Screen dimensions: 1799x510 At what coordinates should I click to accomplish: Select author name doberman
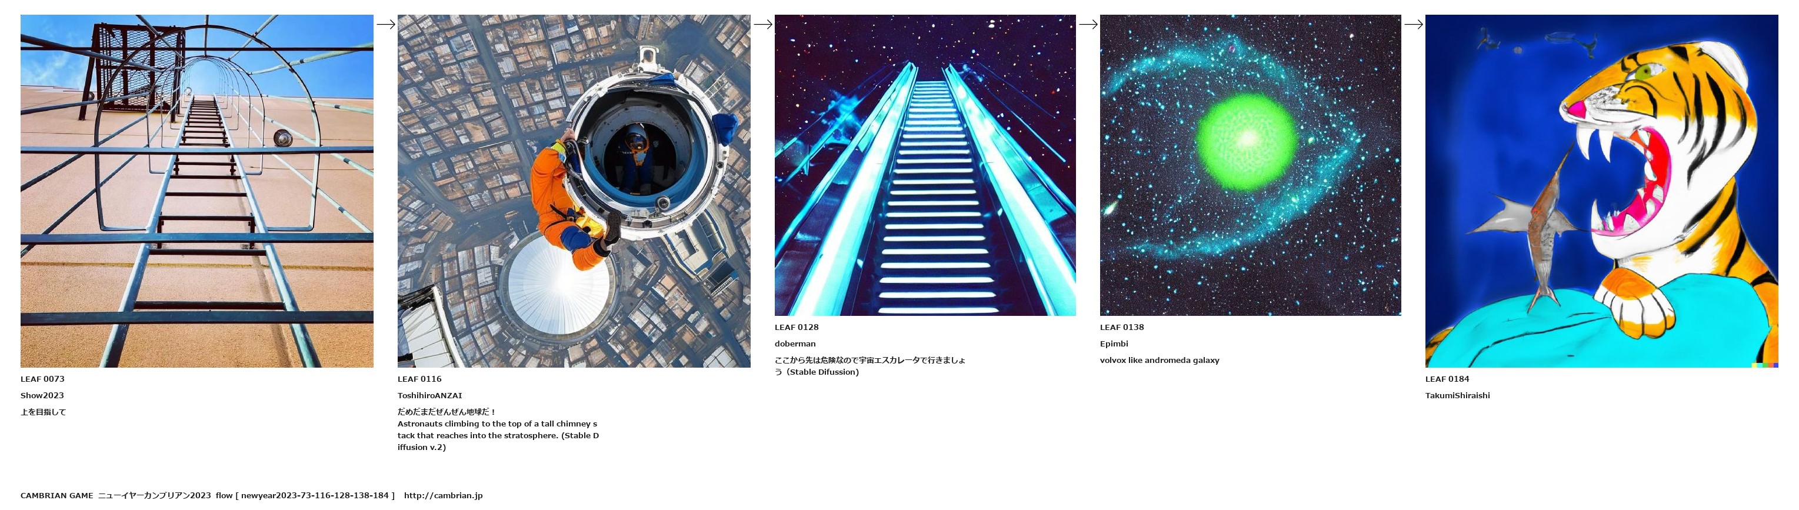point(795,344)
